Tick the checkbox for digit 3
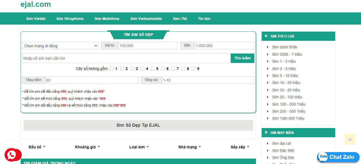Screen dimensions: 361x164 point(132,69)
